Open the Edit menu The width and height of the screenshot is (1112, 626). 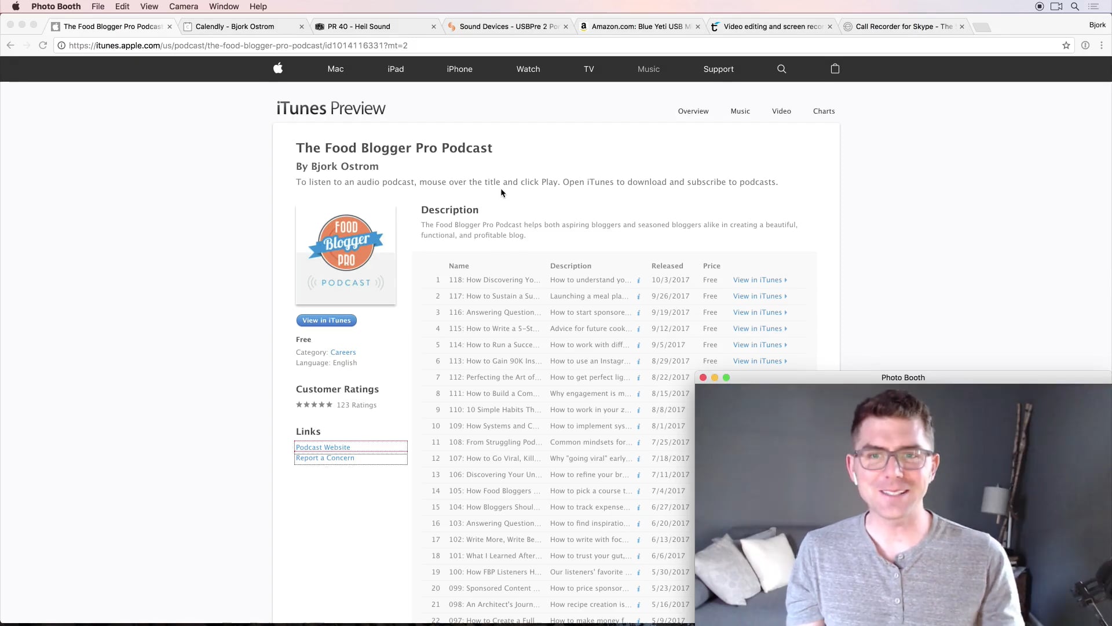122,6
